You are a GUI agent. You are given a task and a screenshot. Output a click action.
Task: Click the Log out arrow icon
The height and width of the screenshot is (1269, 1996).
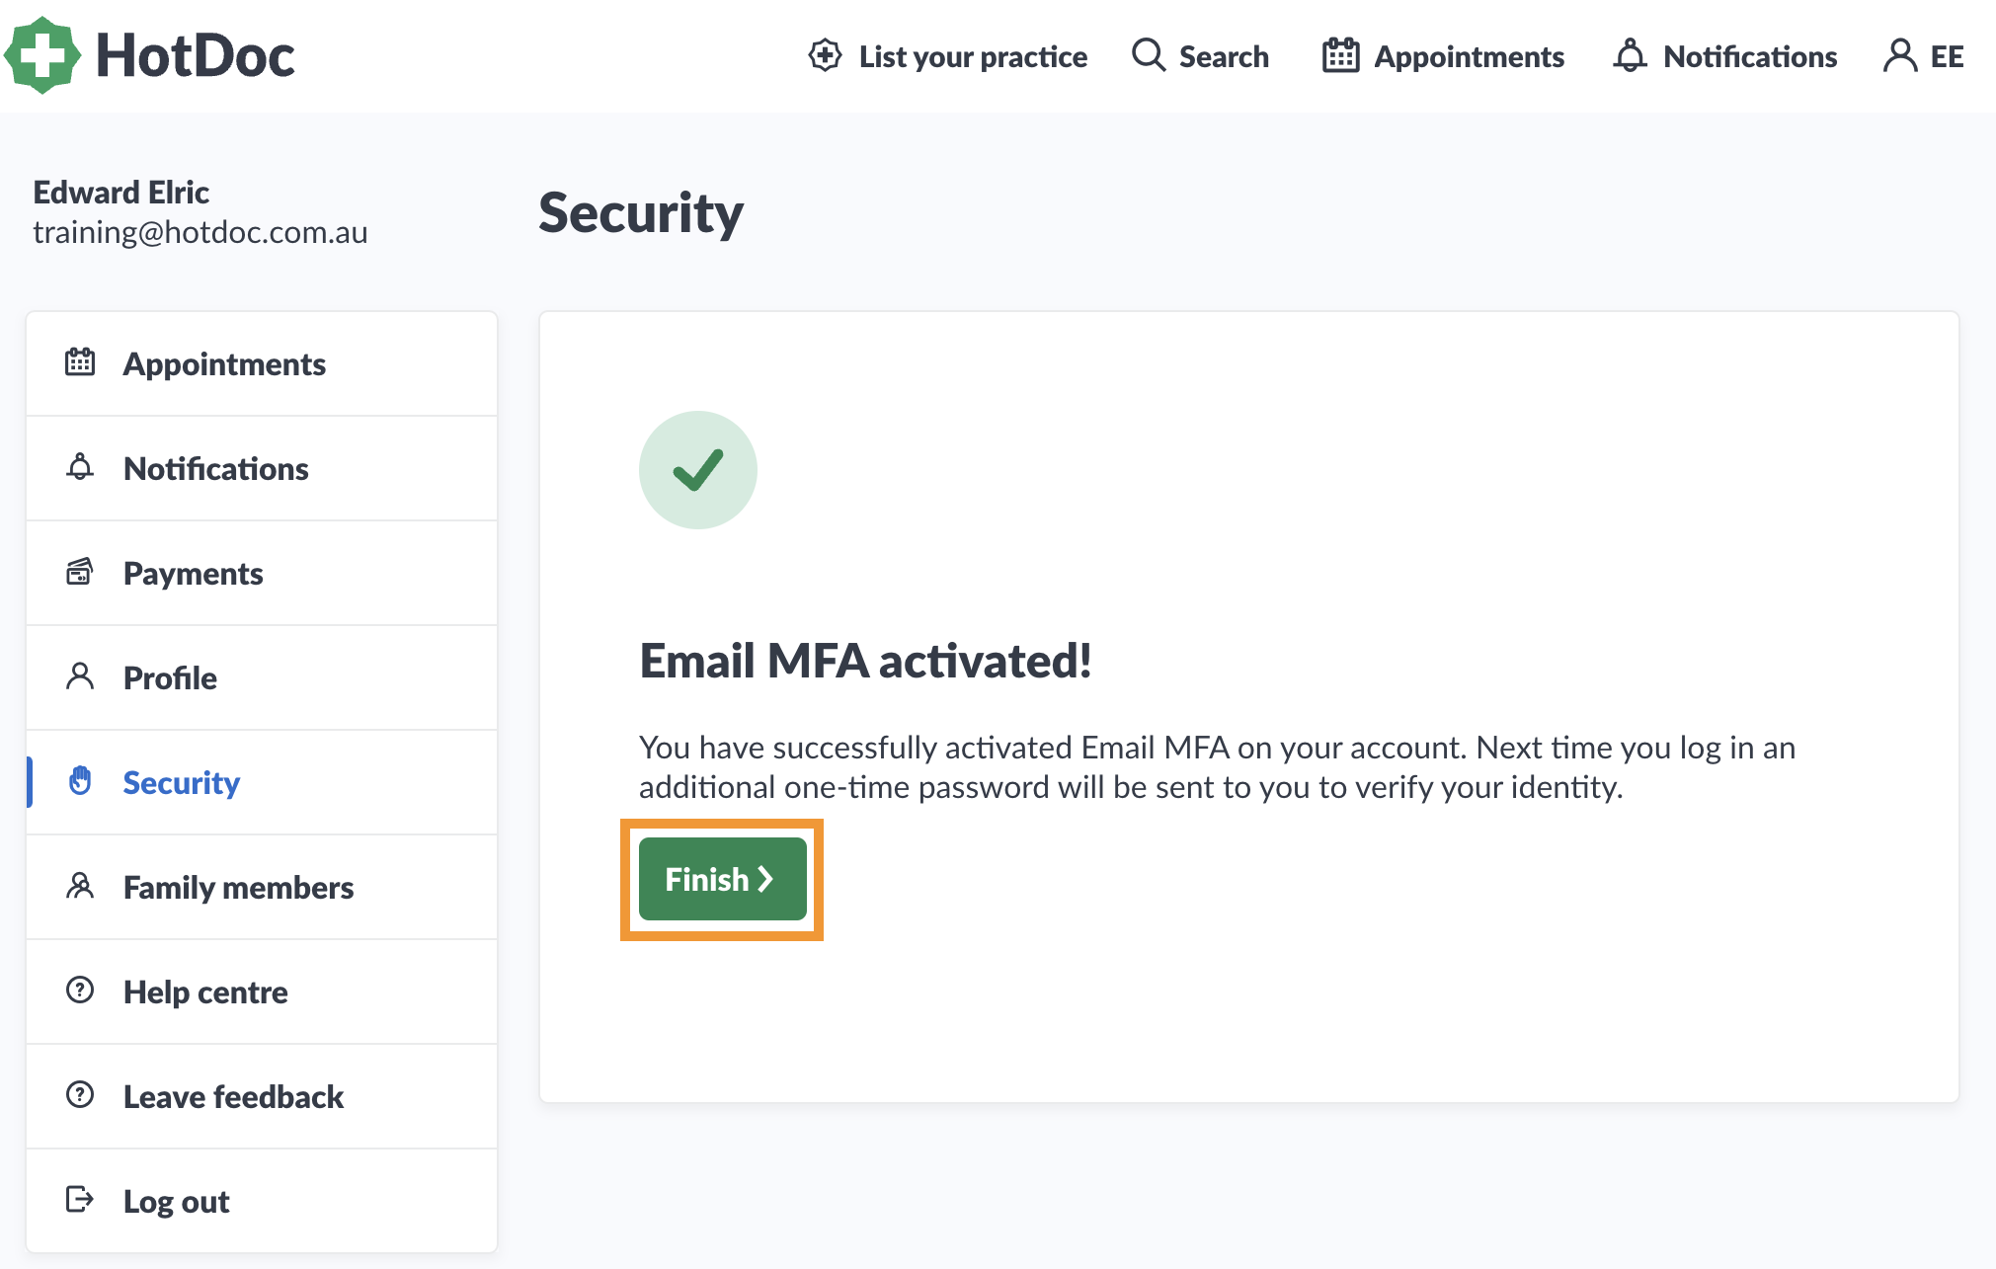coord(80,1200)
